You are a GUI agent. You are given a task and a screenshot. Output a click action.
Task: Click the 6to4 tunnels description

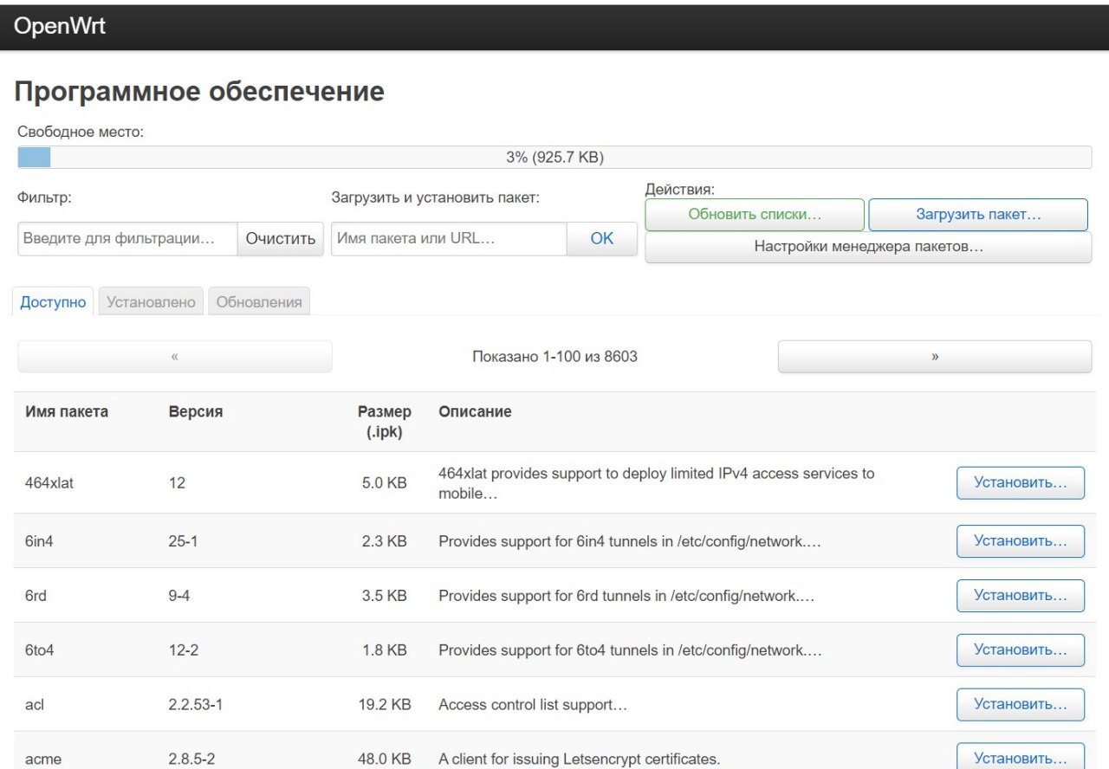pyautogui.click(x=630, y=650)
